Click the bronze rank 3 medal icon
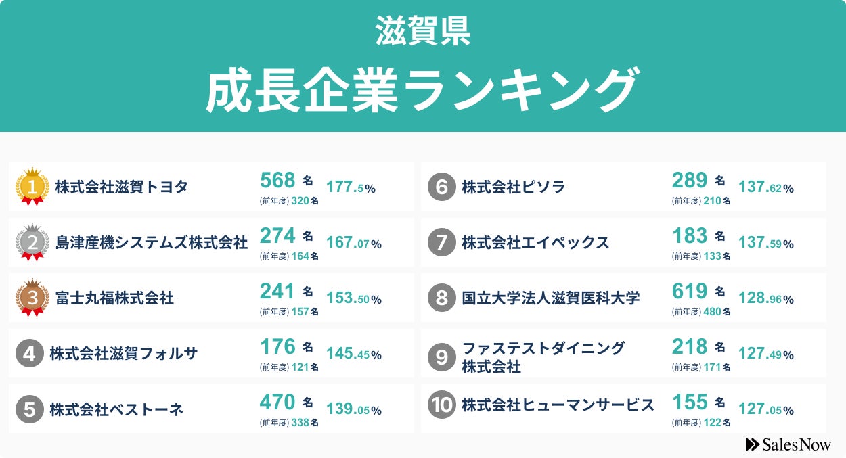The width and height of the screenshot is (846, 458). 32,297
